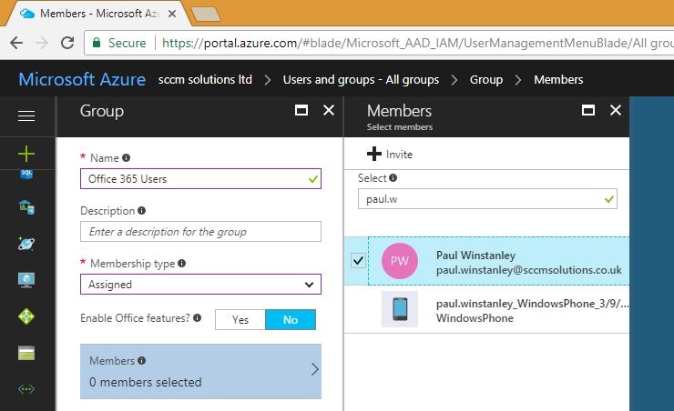Click the Membership type info icon
Image resolution: width=674 pixels, height=411 pixels.
click(182, 263)
